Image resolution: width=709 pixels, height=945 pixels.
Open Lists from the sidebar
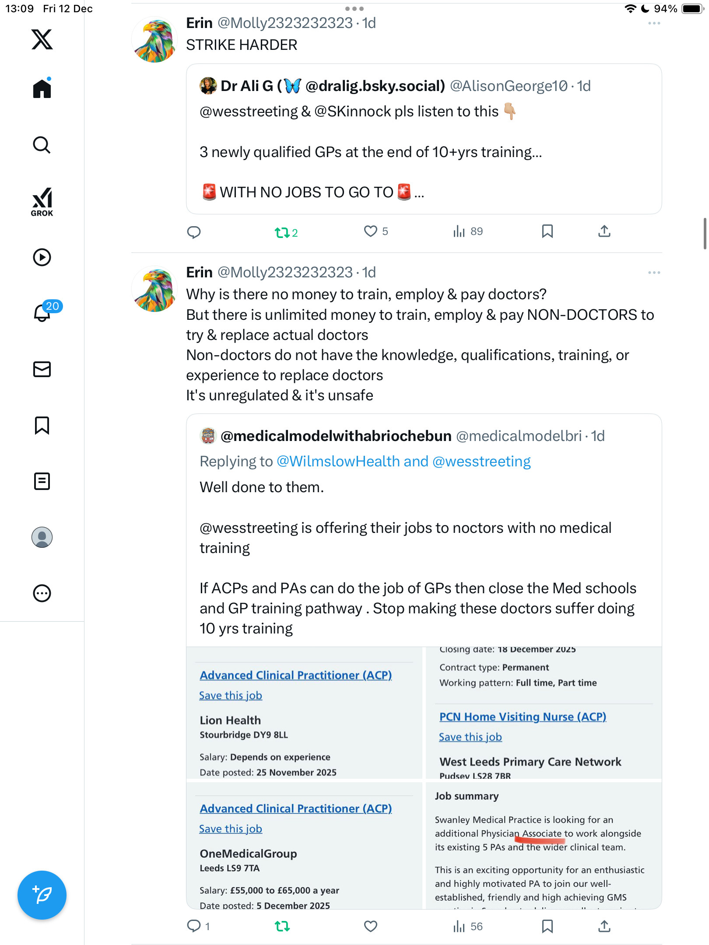click(x=42, y=481)
